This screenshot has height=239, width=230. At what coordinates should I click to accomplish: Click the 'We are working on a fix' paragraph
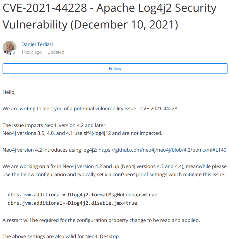tap(114, 170)
